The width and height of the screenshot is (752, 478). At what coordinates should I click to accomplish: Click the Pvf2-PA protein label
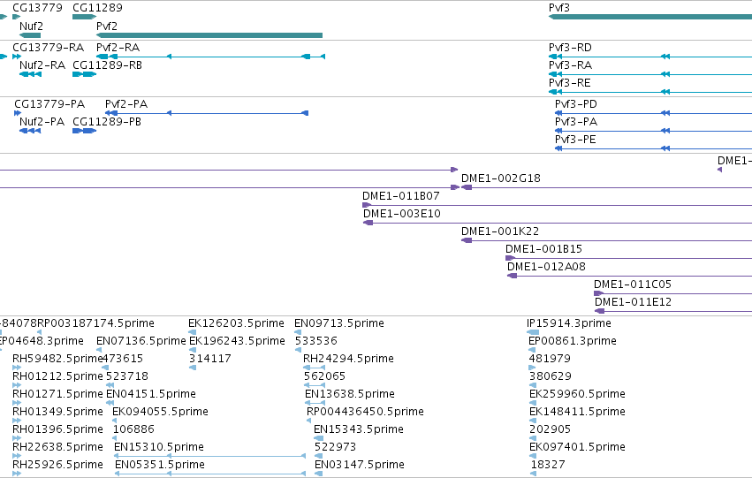[x=126, y=104]
